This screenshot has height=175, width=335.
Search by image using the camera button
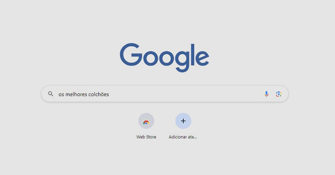pyautogui.click(x=279, y=94)
